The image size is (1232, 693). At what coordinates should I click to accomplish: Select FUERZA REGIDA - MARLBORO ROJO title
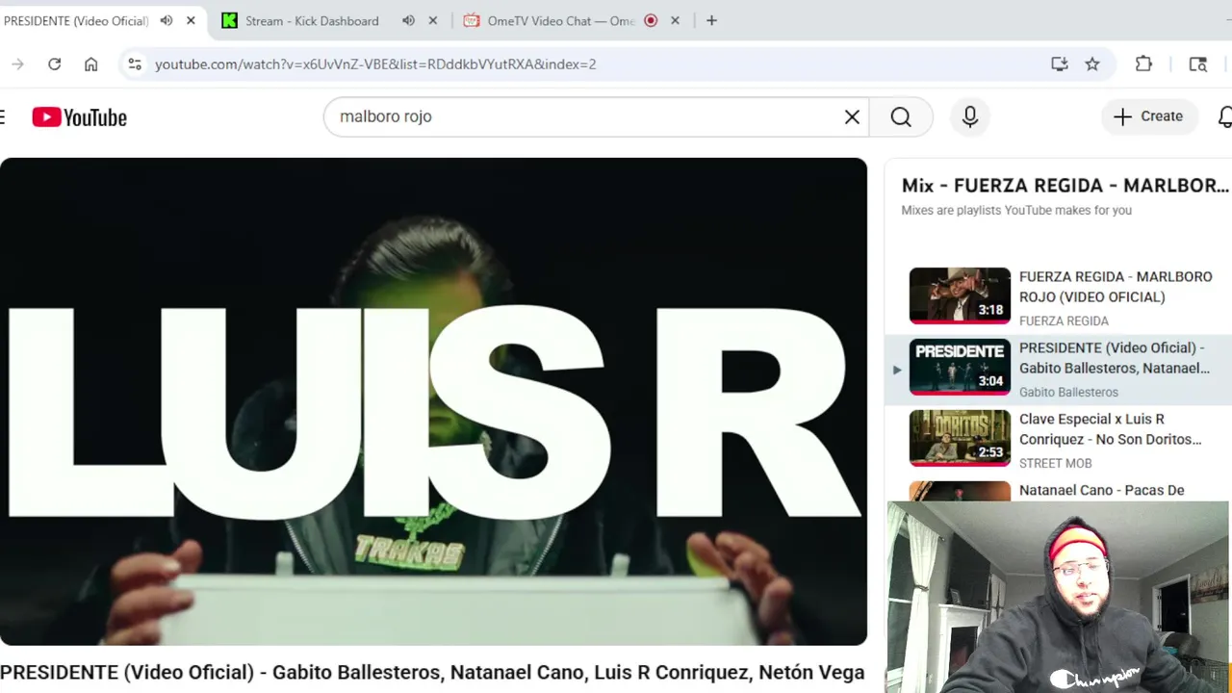click(1116, 287)
